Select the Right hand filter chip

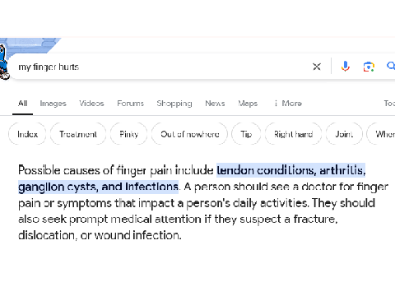point(293,134)
